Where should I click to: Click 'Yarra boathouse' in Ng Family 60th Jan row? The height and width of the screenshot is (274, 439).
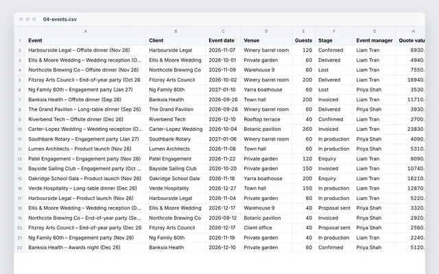(266, 90)
